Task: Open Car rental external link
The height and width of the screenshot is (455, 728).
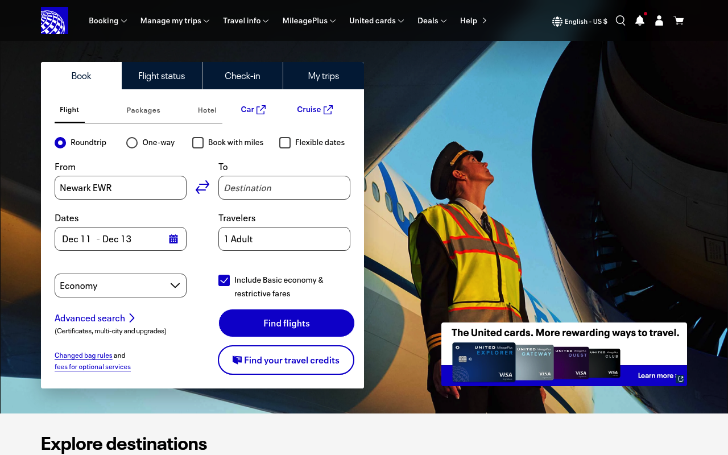Action: coord(253,109)
